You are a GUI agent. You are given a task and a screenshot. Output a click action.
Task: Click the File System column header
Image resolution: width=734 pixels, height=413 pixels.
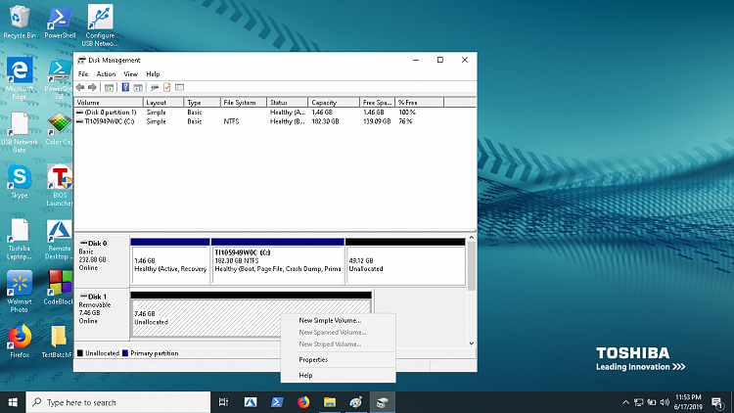click(240, 102)
